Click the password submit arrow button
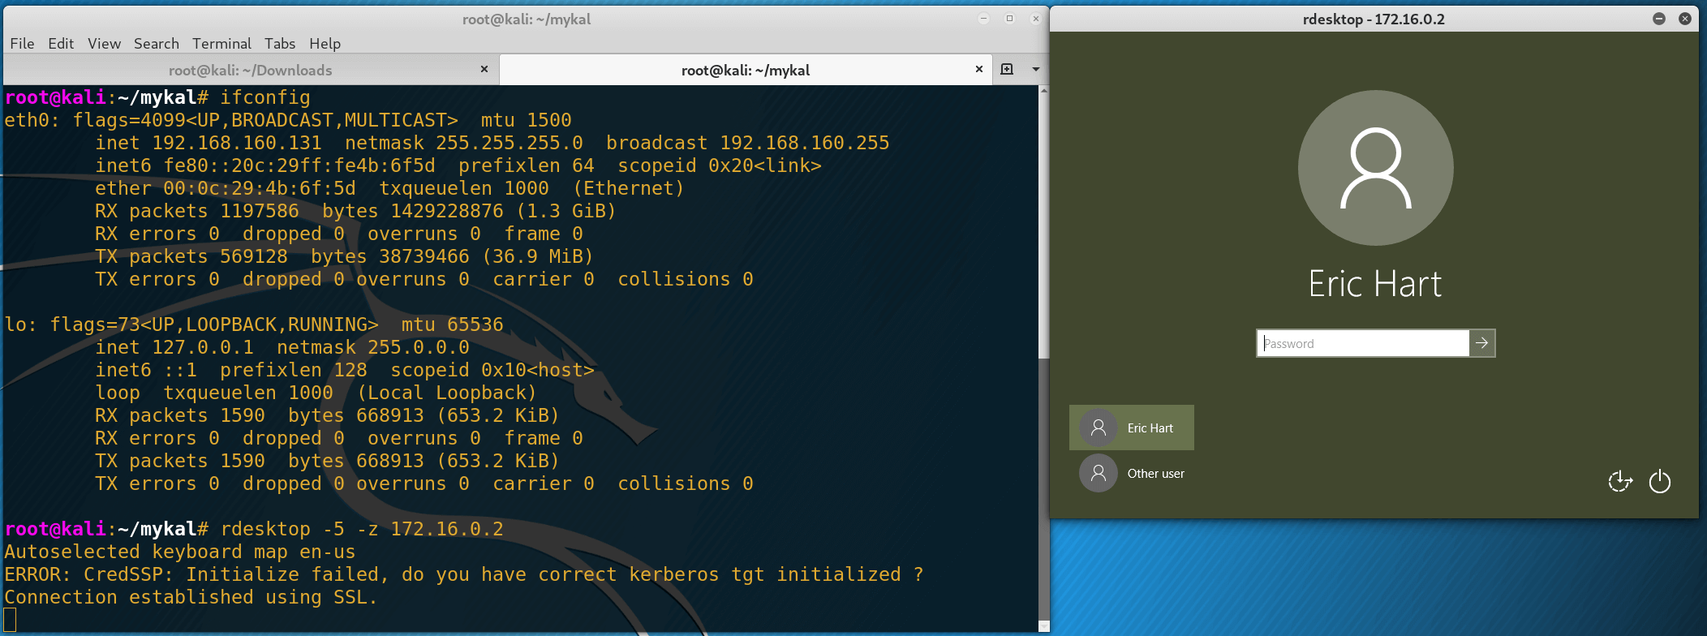Viewport: 1707px width, 636px height. point(1481,343)
